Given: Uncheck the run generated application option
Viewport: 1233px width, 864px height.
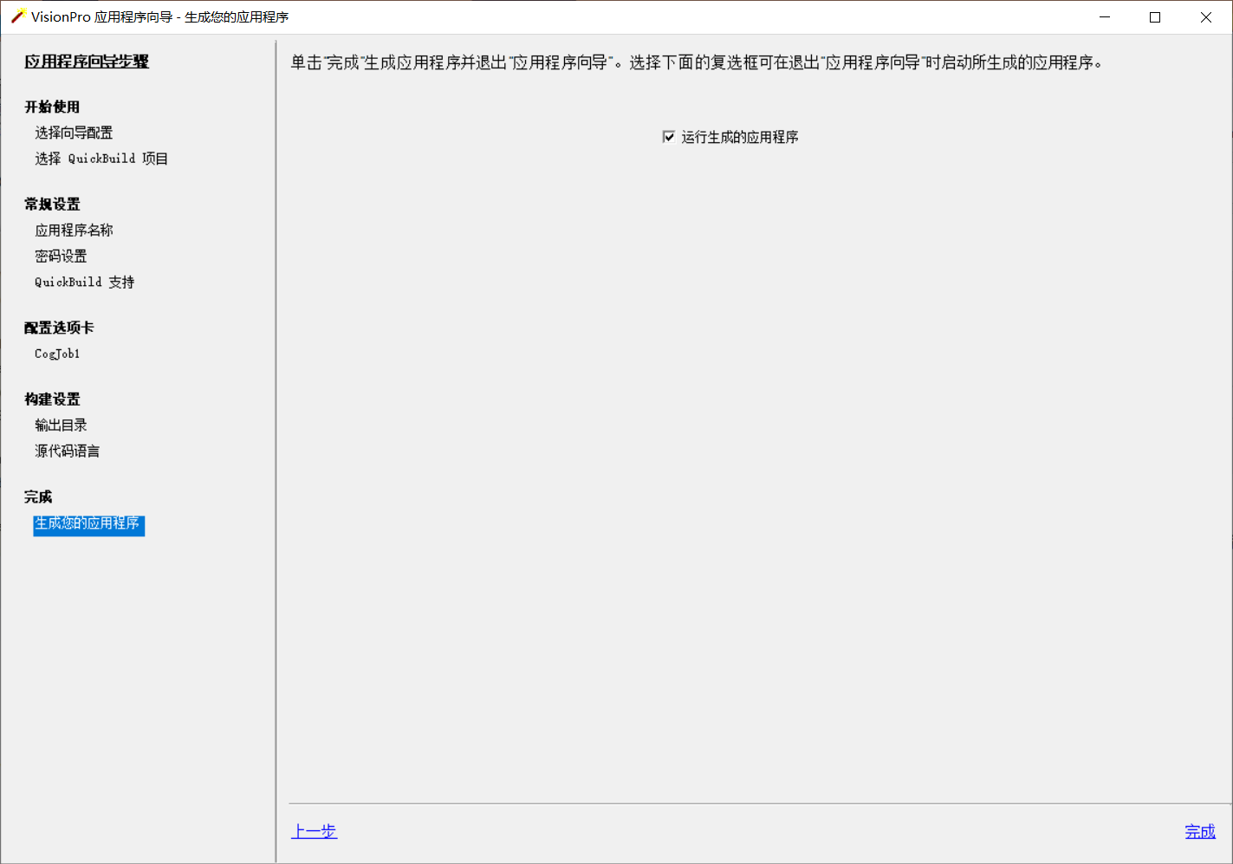Looking at the screenshot, I should [x=668, y=136].
